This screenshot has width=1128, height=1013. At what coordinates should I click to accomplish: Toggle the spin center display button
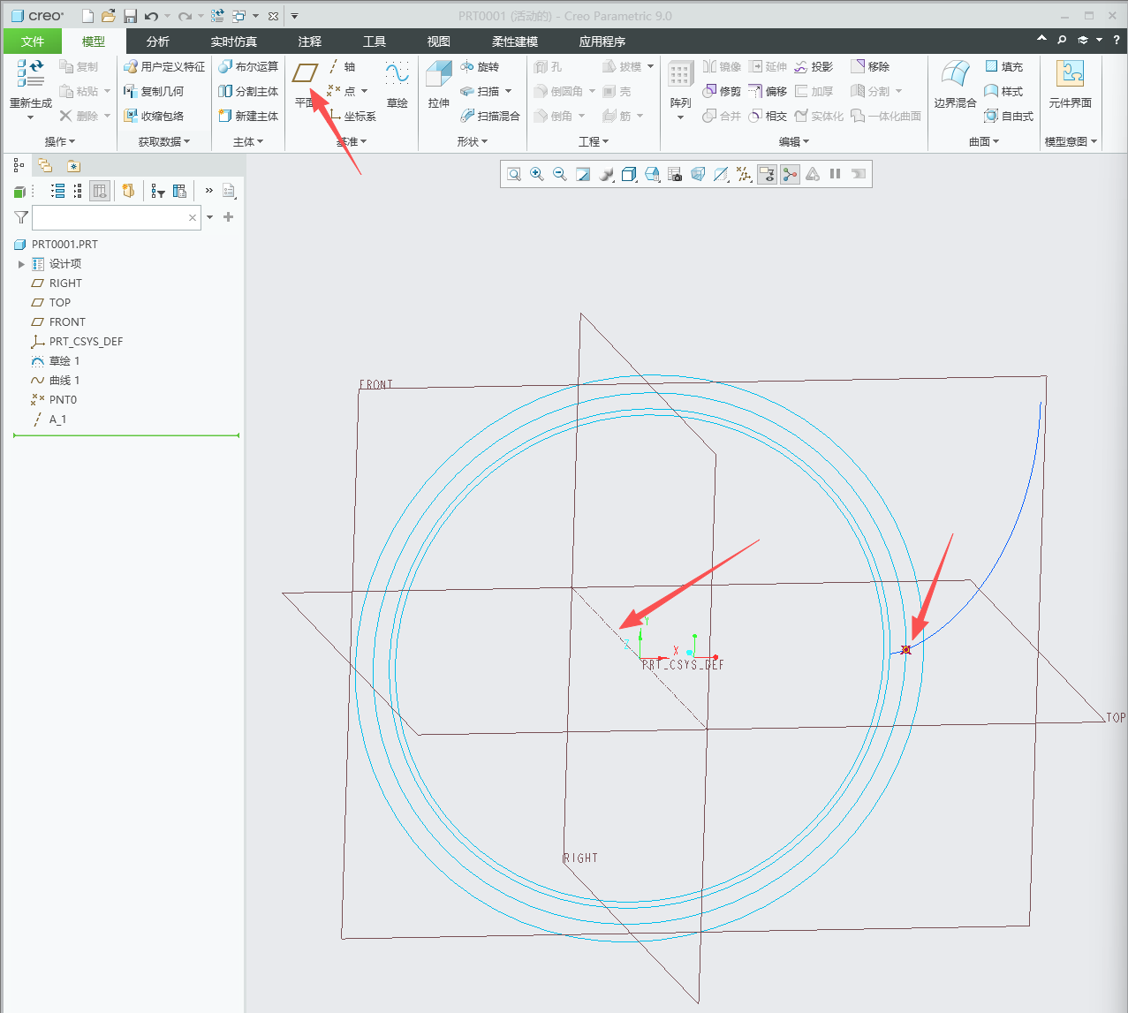tap(790, 174)
